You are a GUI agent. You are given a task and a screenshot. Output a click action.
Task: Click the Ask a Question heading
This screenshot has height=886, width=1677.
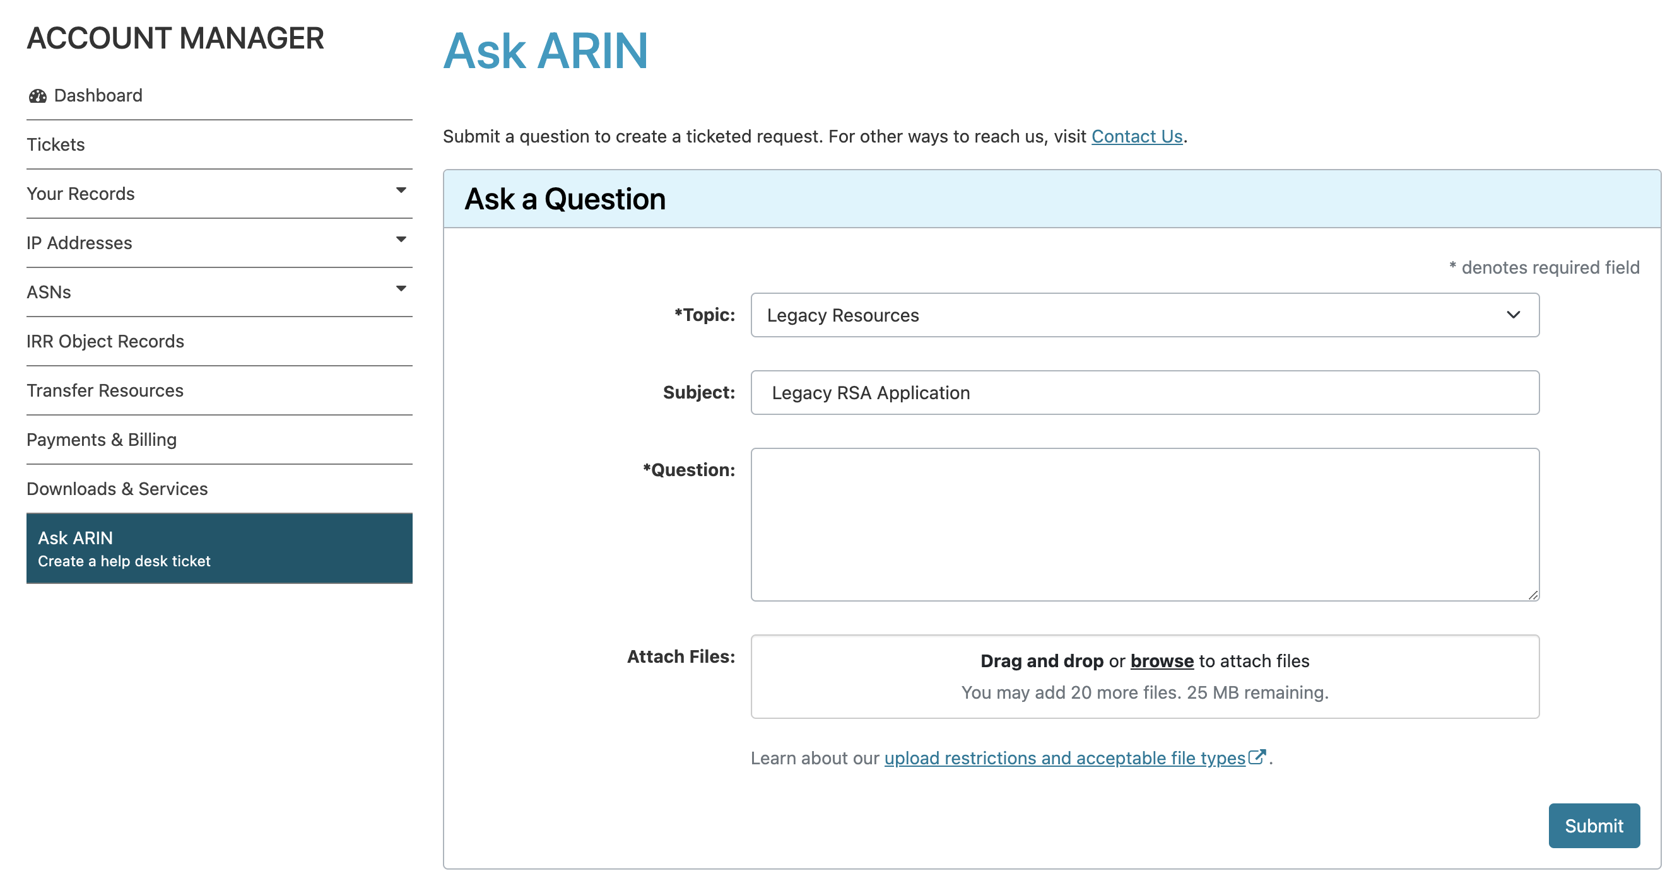click(x=565, y=199)
